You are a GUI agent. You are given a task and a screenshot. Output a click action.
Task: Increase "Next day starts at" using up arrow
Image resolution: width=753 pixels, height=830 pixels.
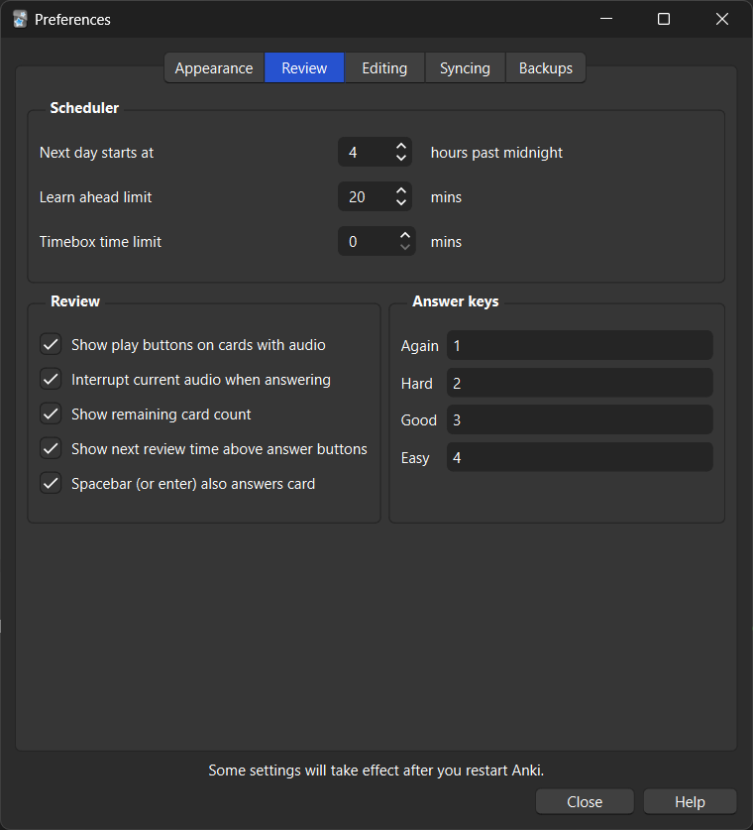(400, 146)
